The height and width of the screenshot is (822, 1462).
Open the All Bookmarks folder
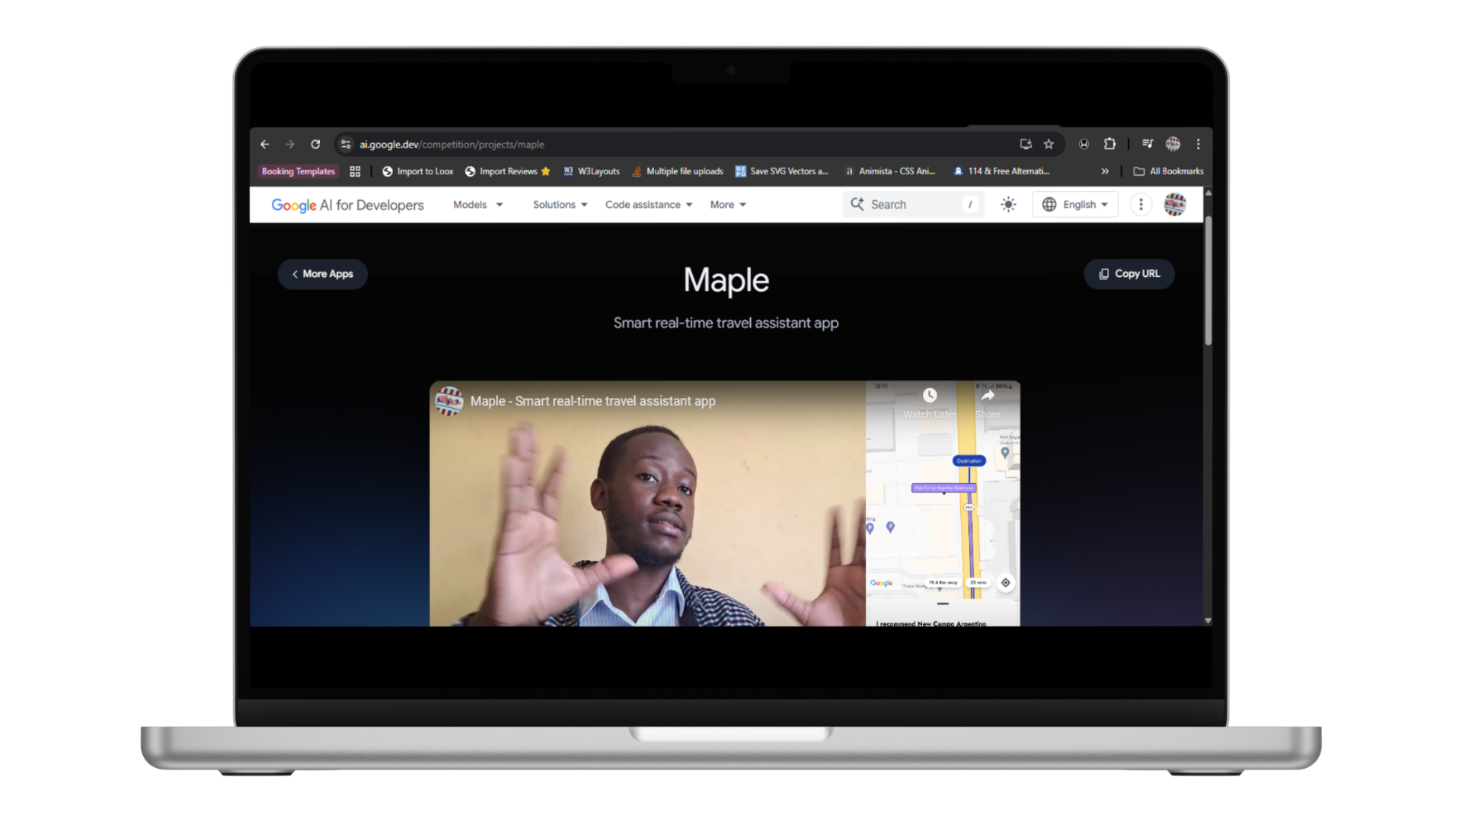click(1169, 171)
